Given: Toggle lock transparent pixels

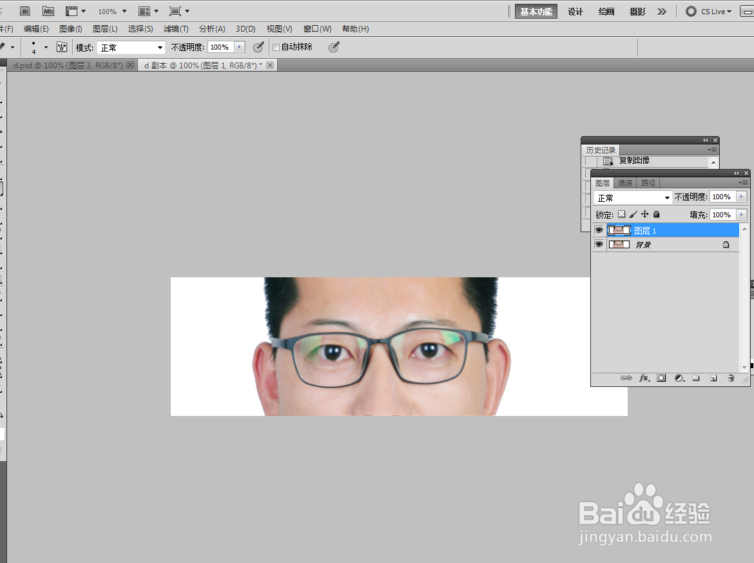Looking at the screenshot, I should [x=622, y=214].
